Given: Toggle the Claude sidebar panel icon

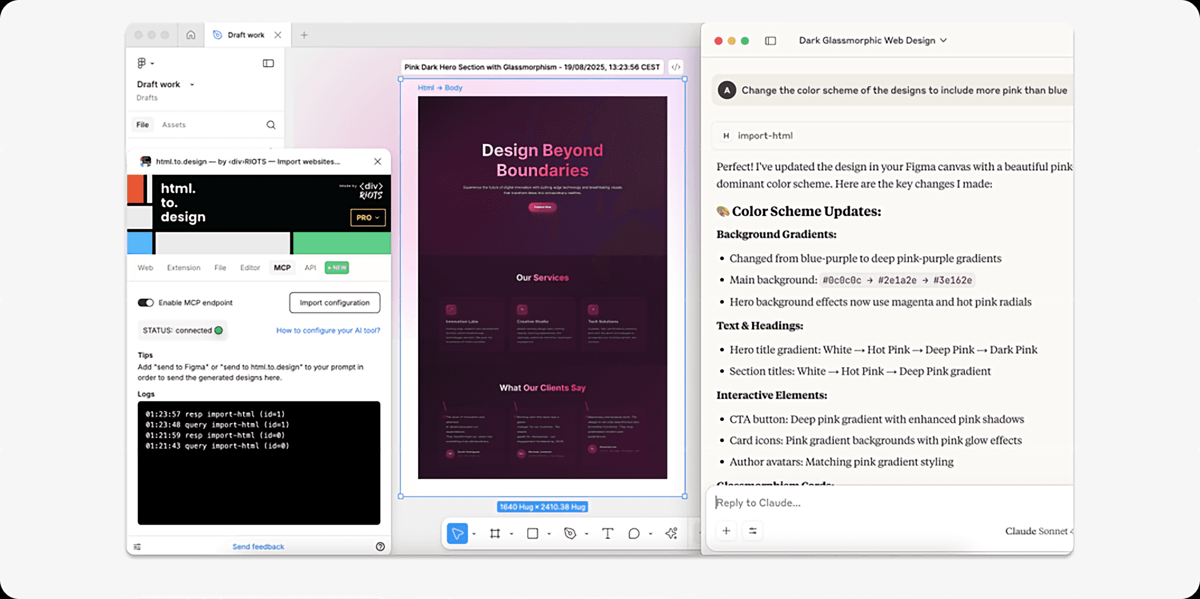Looking at the screenshot, I should pos(771,40).
